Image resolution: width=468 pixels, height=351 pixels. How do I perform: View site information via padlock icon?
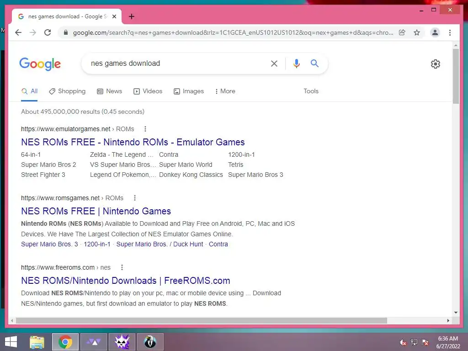coord(66,32)
